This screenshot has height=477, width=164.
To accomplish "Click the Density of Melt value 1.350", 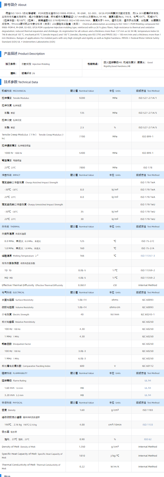I will (82, 447).
